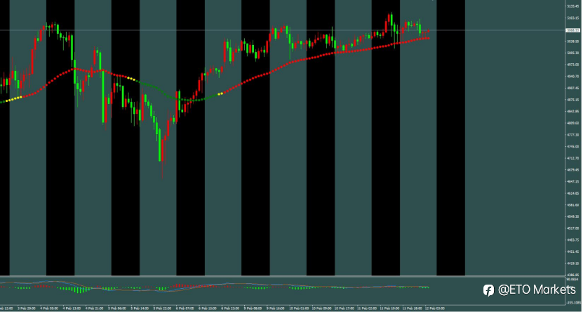The image size is (583, 312).
Task: Click the 4875.15 price level label
Action: [x=573, y=100]
